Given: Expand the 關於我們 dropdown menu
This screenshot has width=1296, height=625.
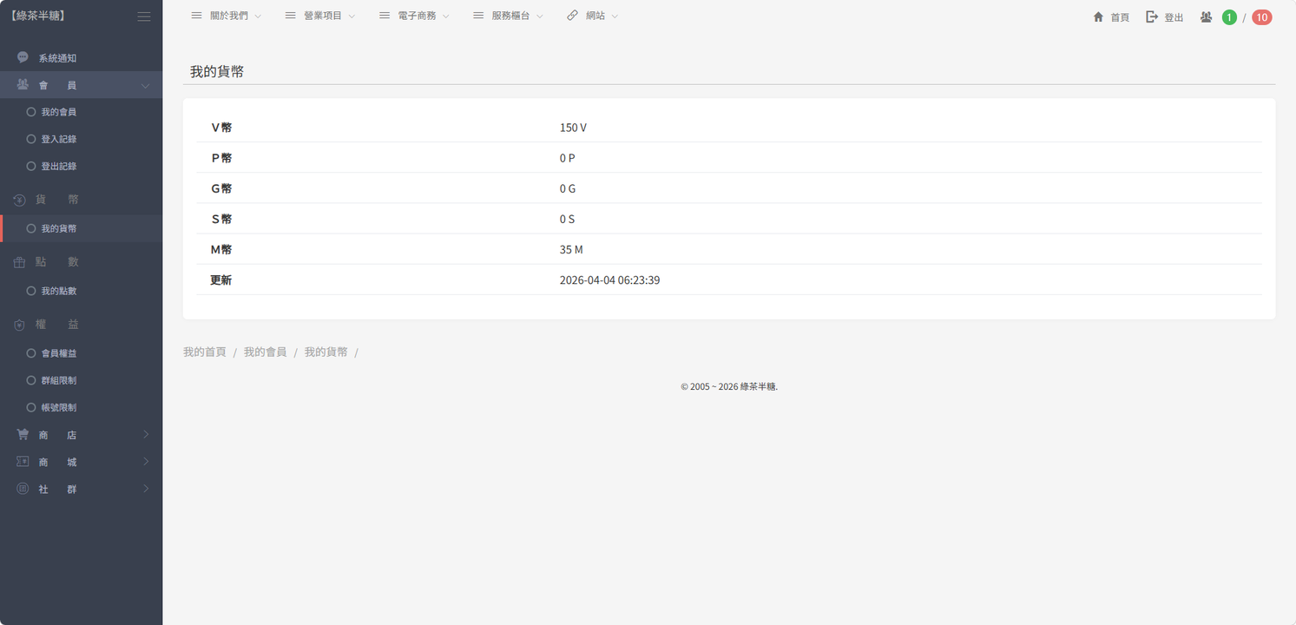Looking at the screenshot, I should pyautogui.click(x=227, y=16).
